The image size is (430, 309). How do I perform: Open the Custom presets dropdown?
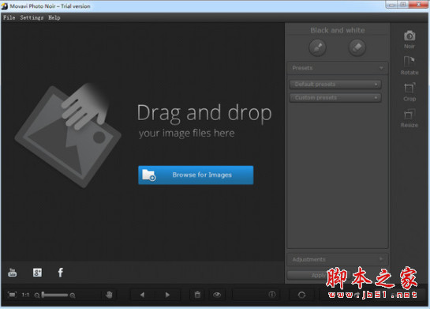(335, 98)
